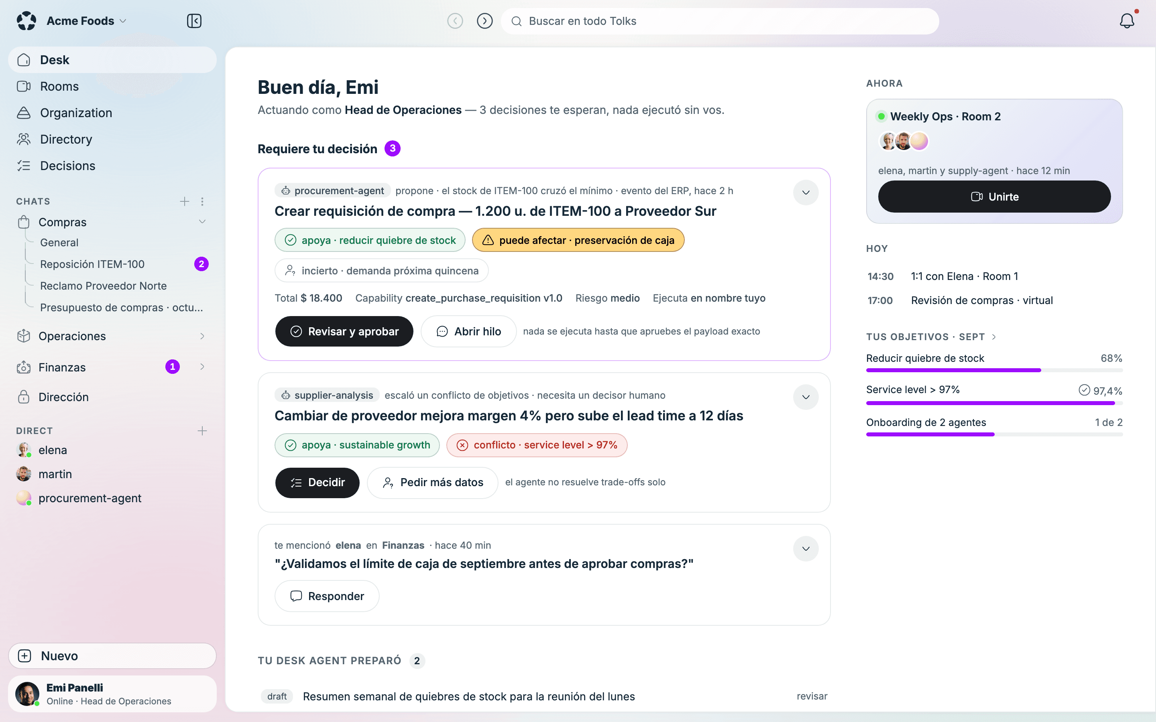
Task: Open the Acme Foods workspace dropdown
Action: (x=86, y=21)
